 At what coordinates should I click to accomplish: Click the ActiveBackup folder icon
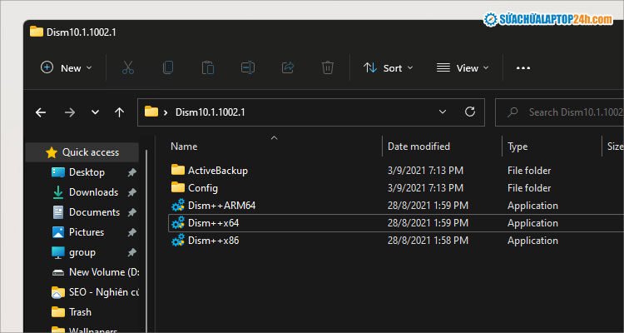pos(178,170)
